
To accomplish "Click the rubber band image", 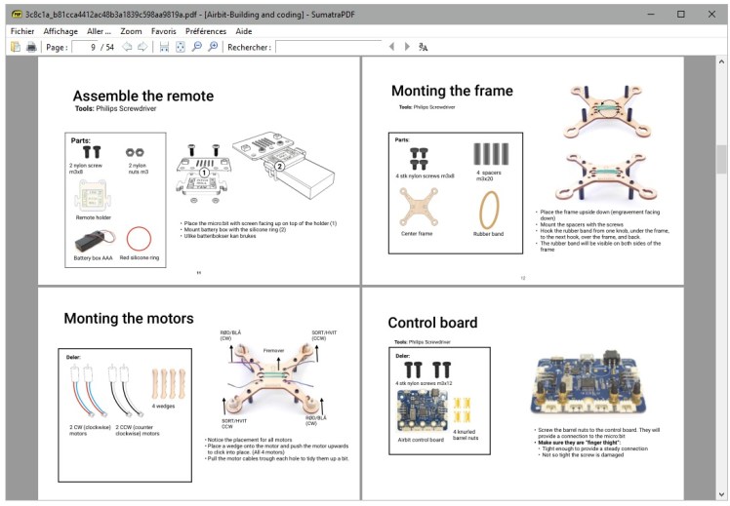I will 489,210.
